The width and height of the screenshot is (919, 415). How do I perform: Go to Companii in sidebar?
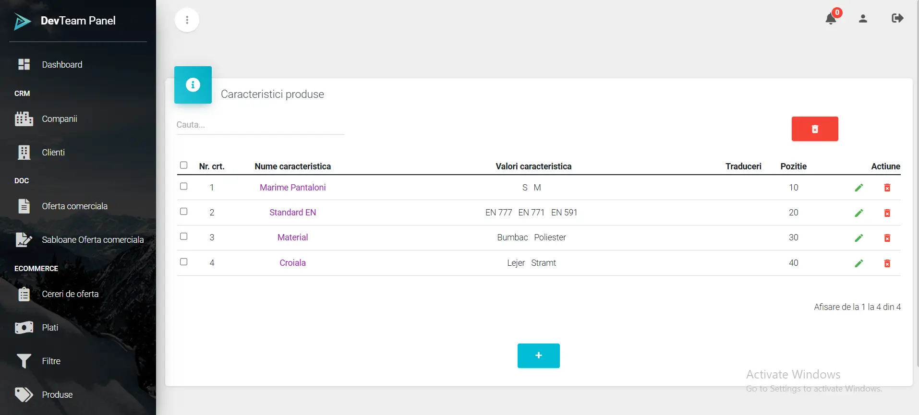pyautogui.click(x=59, y=119)
